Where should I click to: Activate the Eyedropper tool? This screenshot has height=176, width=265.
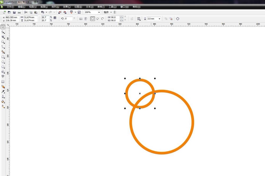point(3,91)
